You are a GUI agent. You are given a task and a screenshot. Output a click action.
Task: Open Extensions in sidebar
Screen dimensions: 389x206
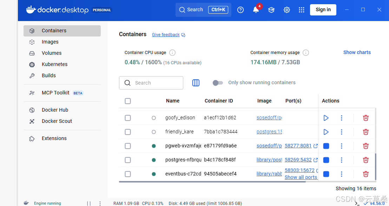[62, 138]
